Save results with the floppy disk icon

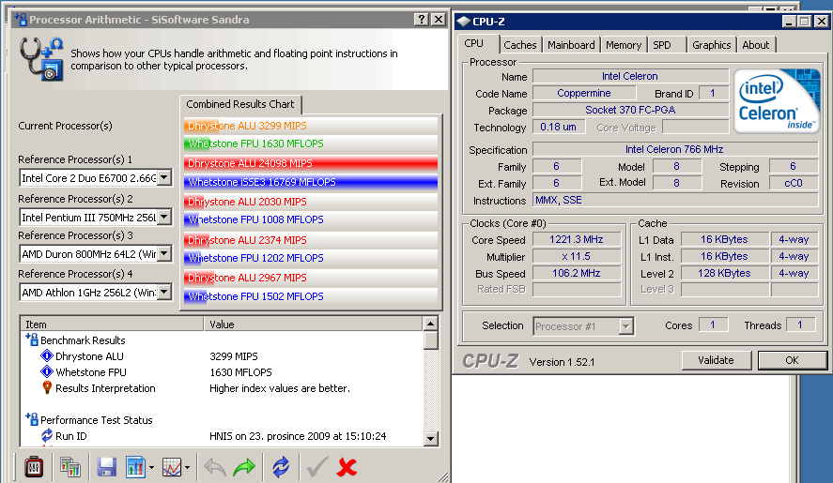click(106, 466)
